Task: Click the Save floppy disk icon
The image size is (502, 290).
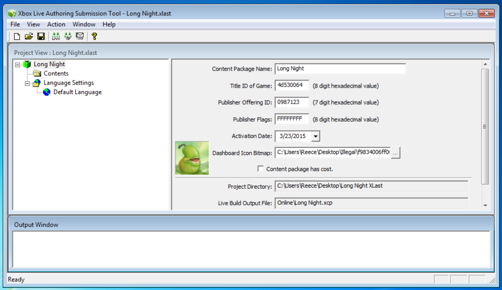Action: click(x=41, y=36)
